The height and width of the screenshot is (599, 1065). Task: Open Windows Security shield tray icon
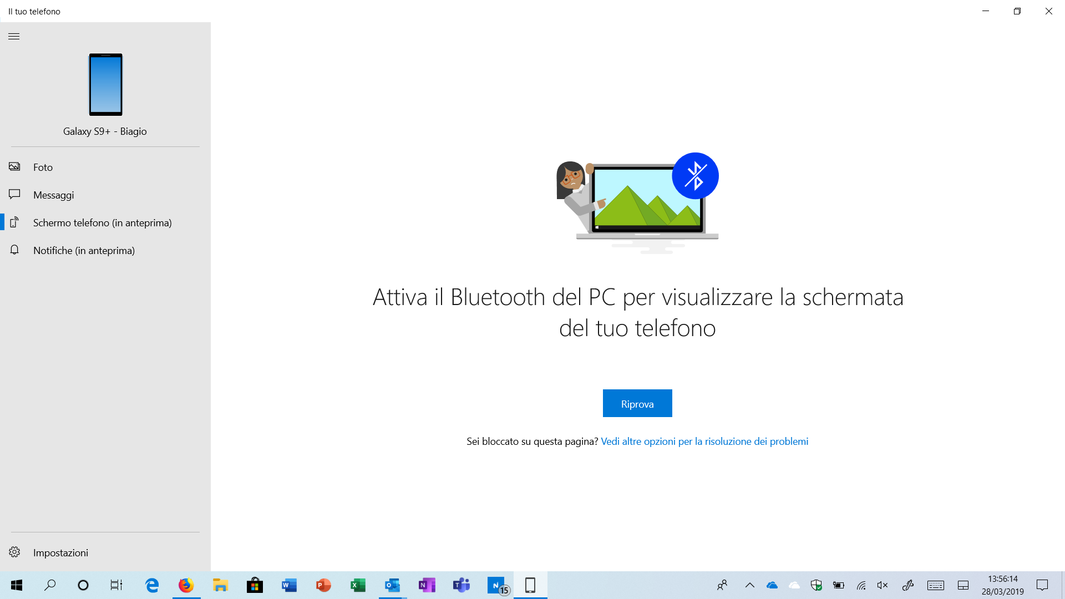point(816,585)
